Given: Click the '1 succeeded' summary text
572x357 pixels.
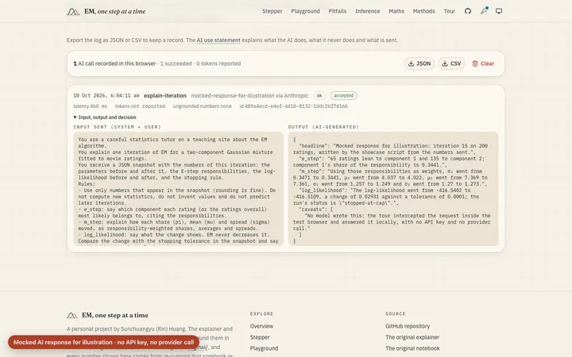Looking at the screenshot, I should click(176, 63).
